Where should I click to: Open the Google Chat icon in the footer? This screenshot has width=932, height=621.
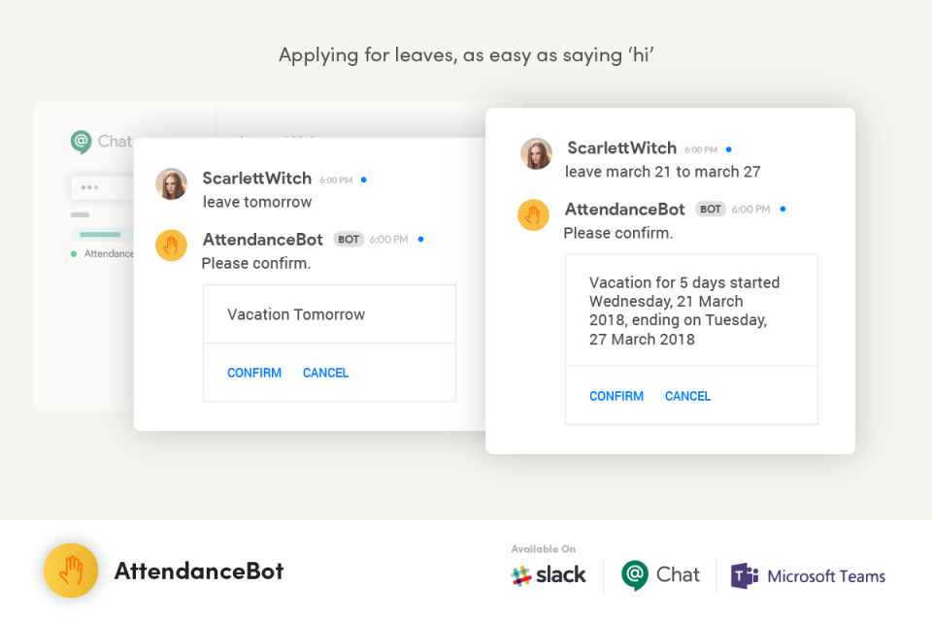(x=636, y=574)
